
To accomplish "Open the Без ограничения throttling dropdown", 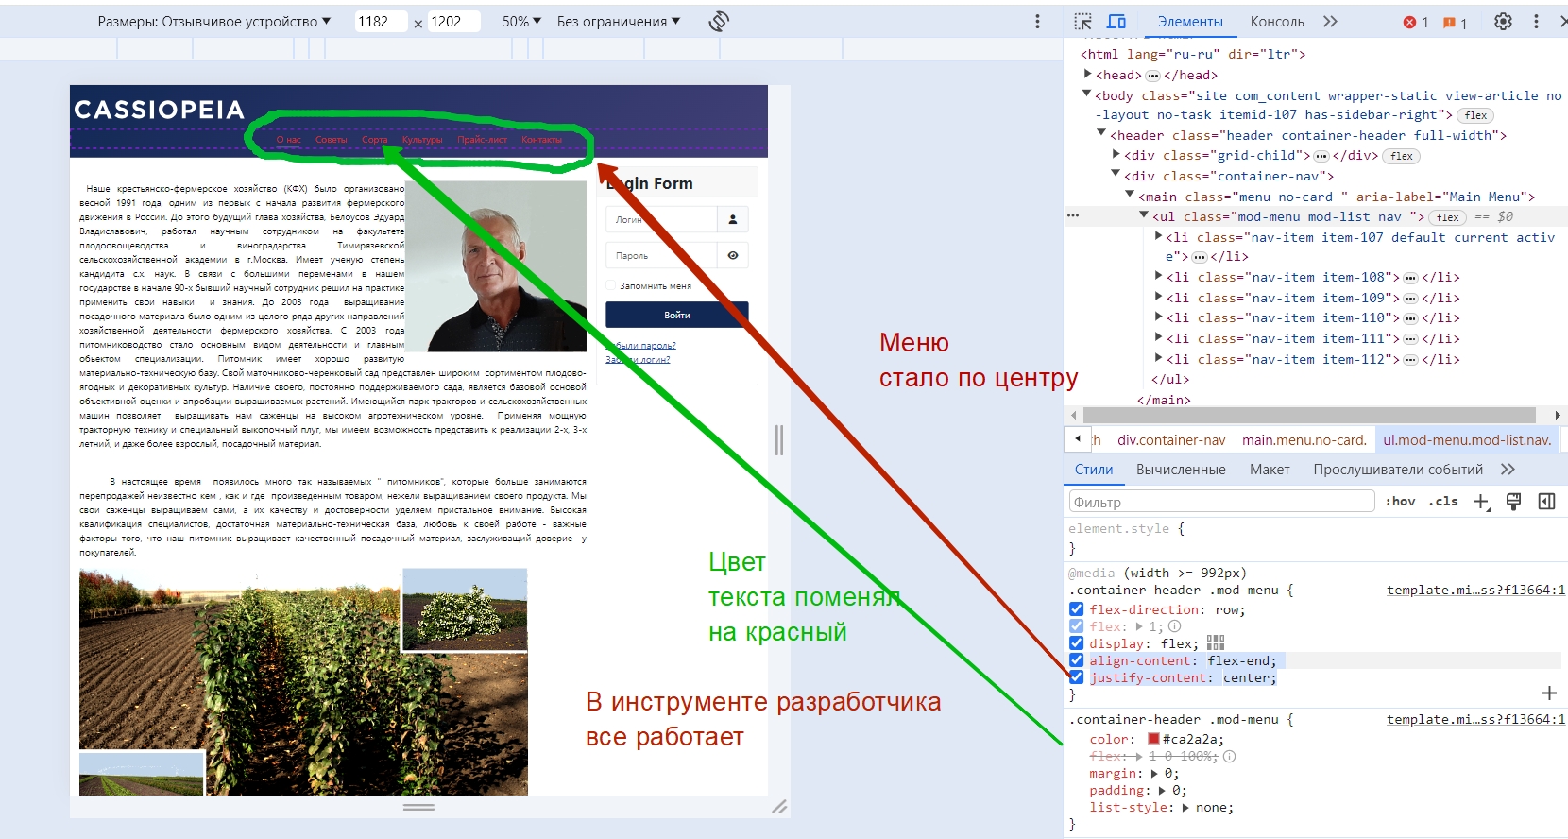I will click(x=618, y=22).
